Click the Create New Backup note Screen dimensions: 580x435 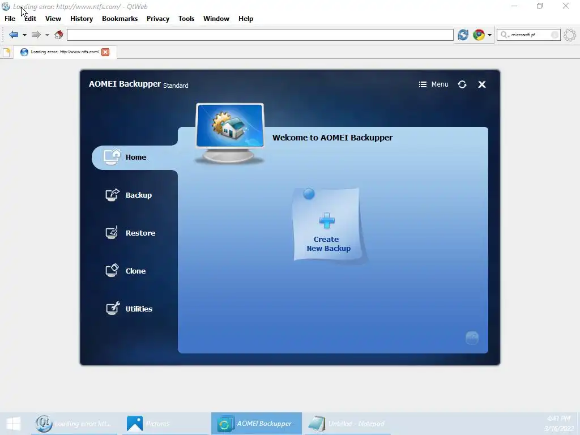coord(327,225)
